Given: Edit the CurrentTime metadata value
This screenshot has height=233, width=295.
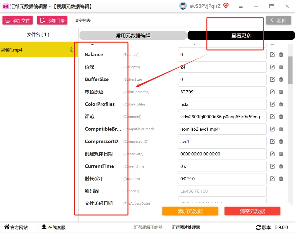Looking at the screenshot, I should pyautogui.click(x=272, y=166).
